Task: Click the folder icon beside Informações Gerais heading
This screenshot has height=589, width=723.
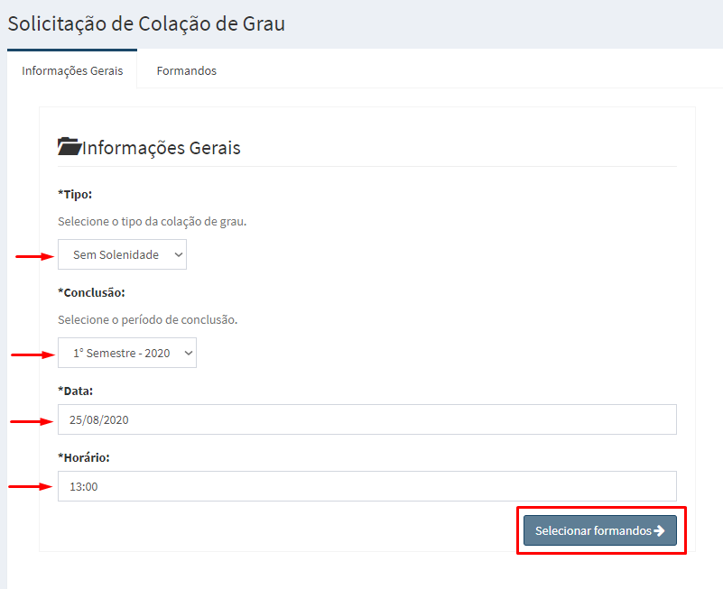Action: click(x=70, y=146)
